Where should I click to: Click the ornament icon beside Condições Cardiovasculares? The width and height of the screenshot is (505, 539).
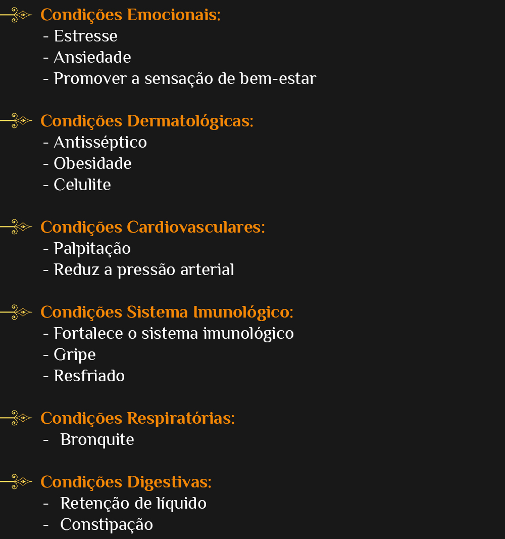point(16,227)
